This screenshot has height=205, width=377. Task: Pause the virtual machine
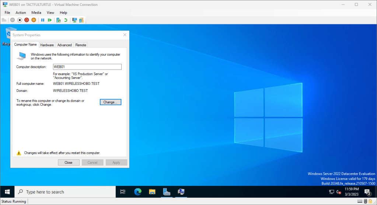point(43,20)
